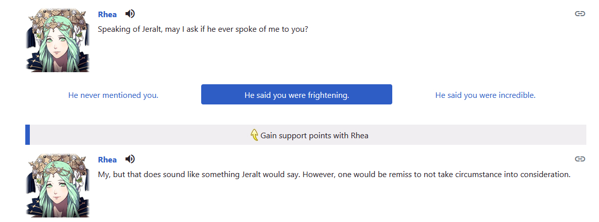The height and width of the screenshot is (222, 599).
Task: Click the "Gain support points with Rhea" text
Action: tap(314, 136)
